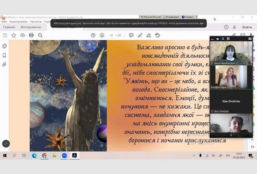Open the Просмотр menu
Screen dimensions: 257x174
point(36,21)
